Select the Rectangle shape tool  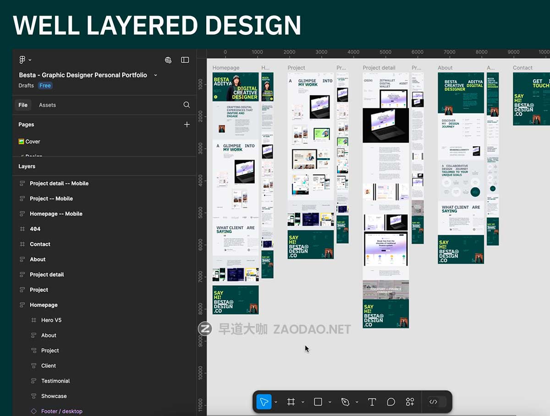(318, 401)
